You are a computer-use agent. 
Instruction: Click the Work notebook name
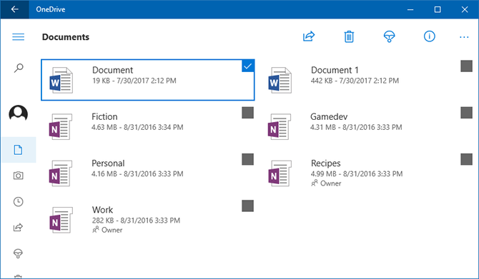coord(102,210)
